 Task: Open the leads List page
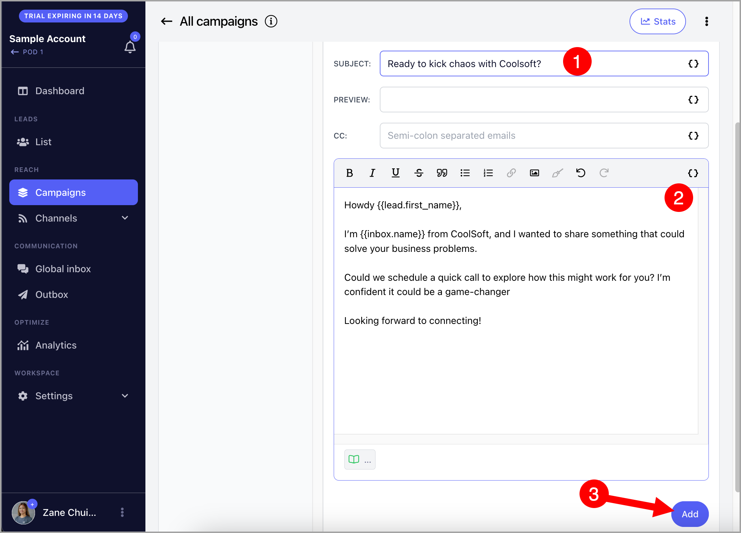[74, 142]
